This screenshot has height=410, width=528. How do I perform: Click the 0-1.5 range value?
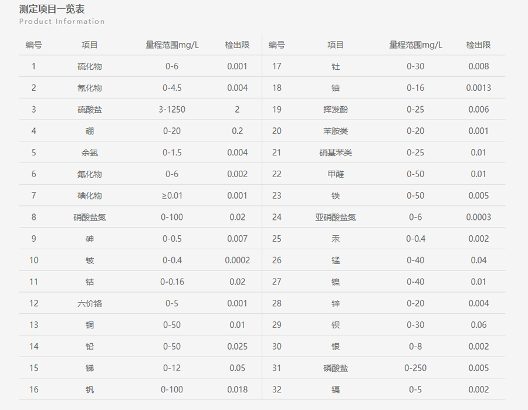coord(172,153)
